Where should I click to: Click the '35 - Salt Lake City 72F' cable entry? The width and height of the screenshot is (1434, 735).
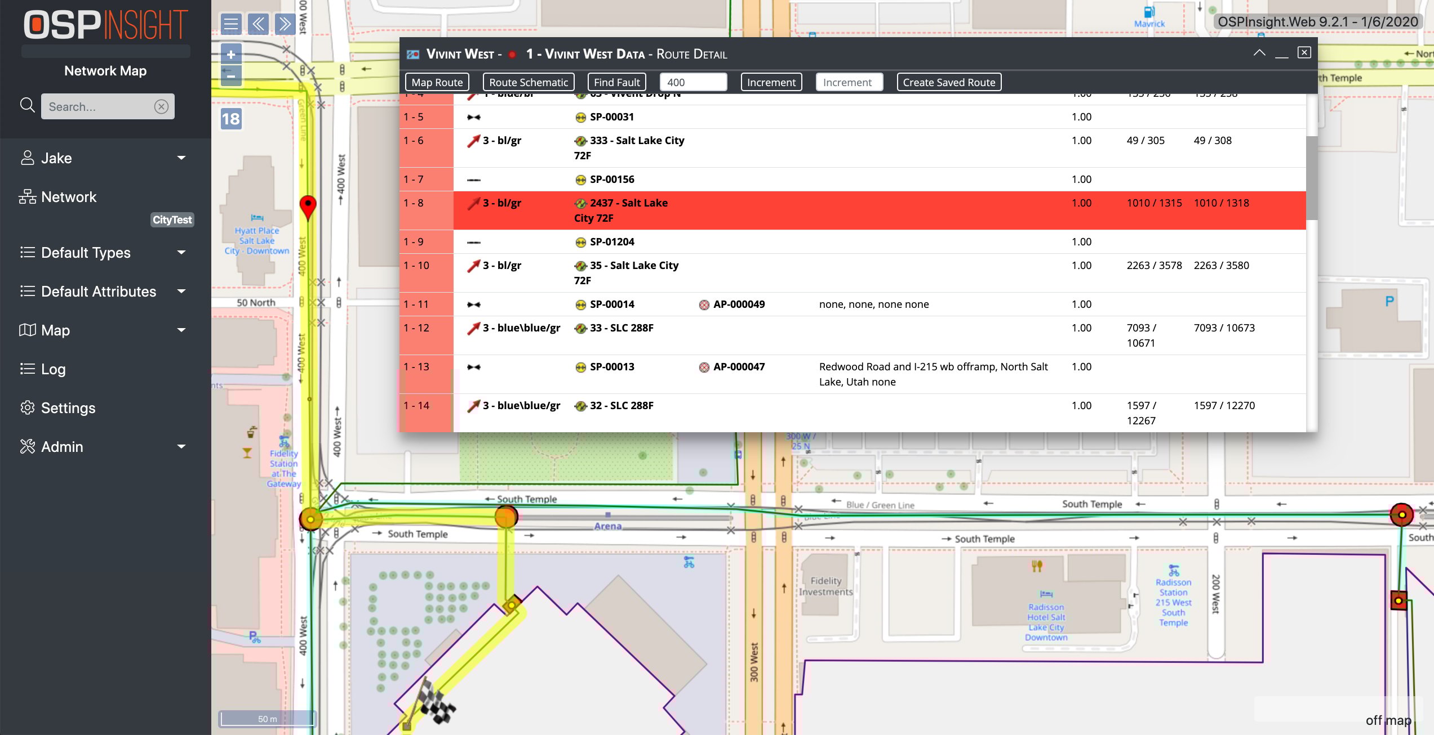click(x=627, y=273)
